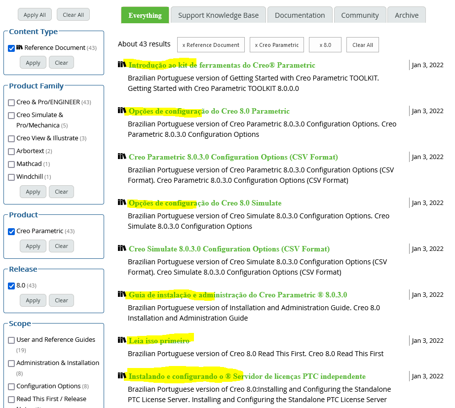Open Instalando e configurando Servidor de licenças link
Screen dimensions: 455x408
(247, 376)
